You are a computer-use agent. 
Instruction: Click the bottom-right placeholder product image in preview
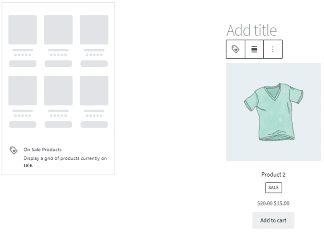coord(94,90)
